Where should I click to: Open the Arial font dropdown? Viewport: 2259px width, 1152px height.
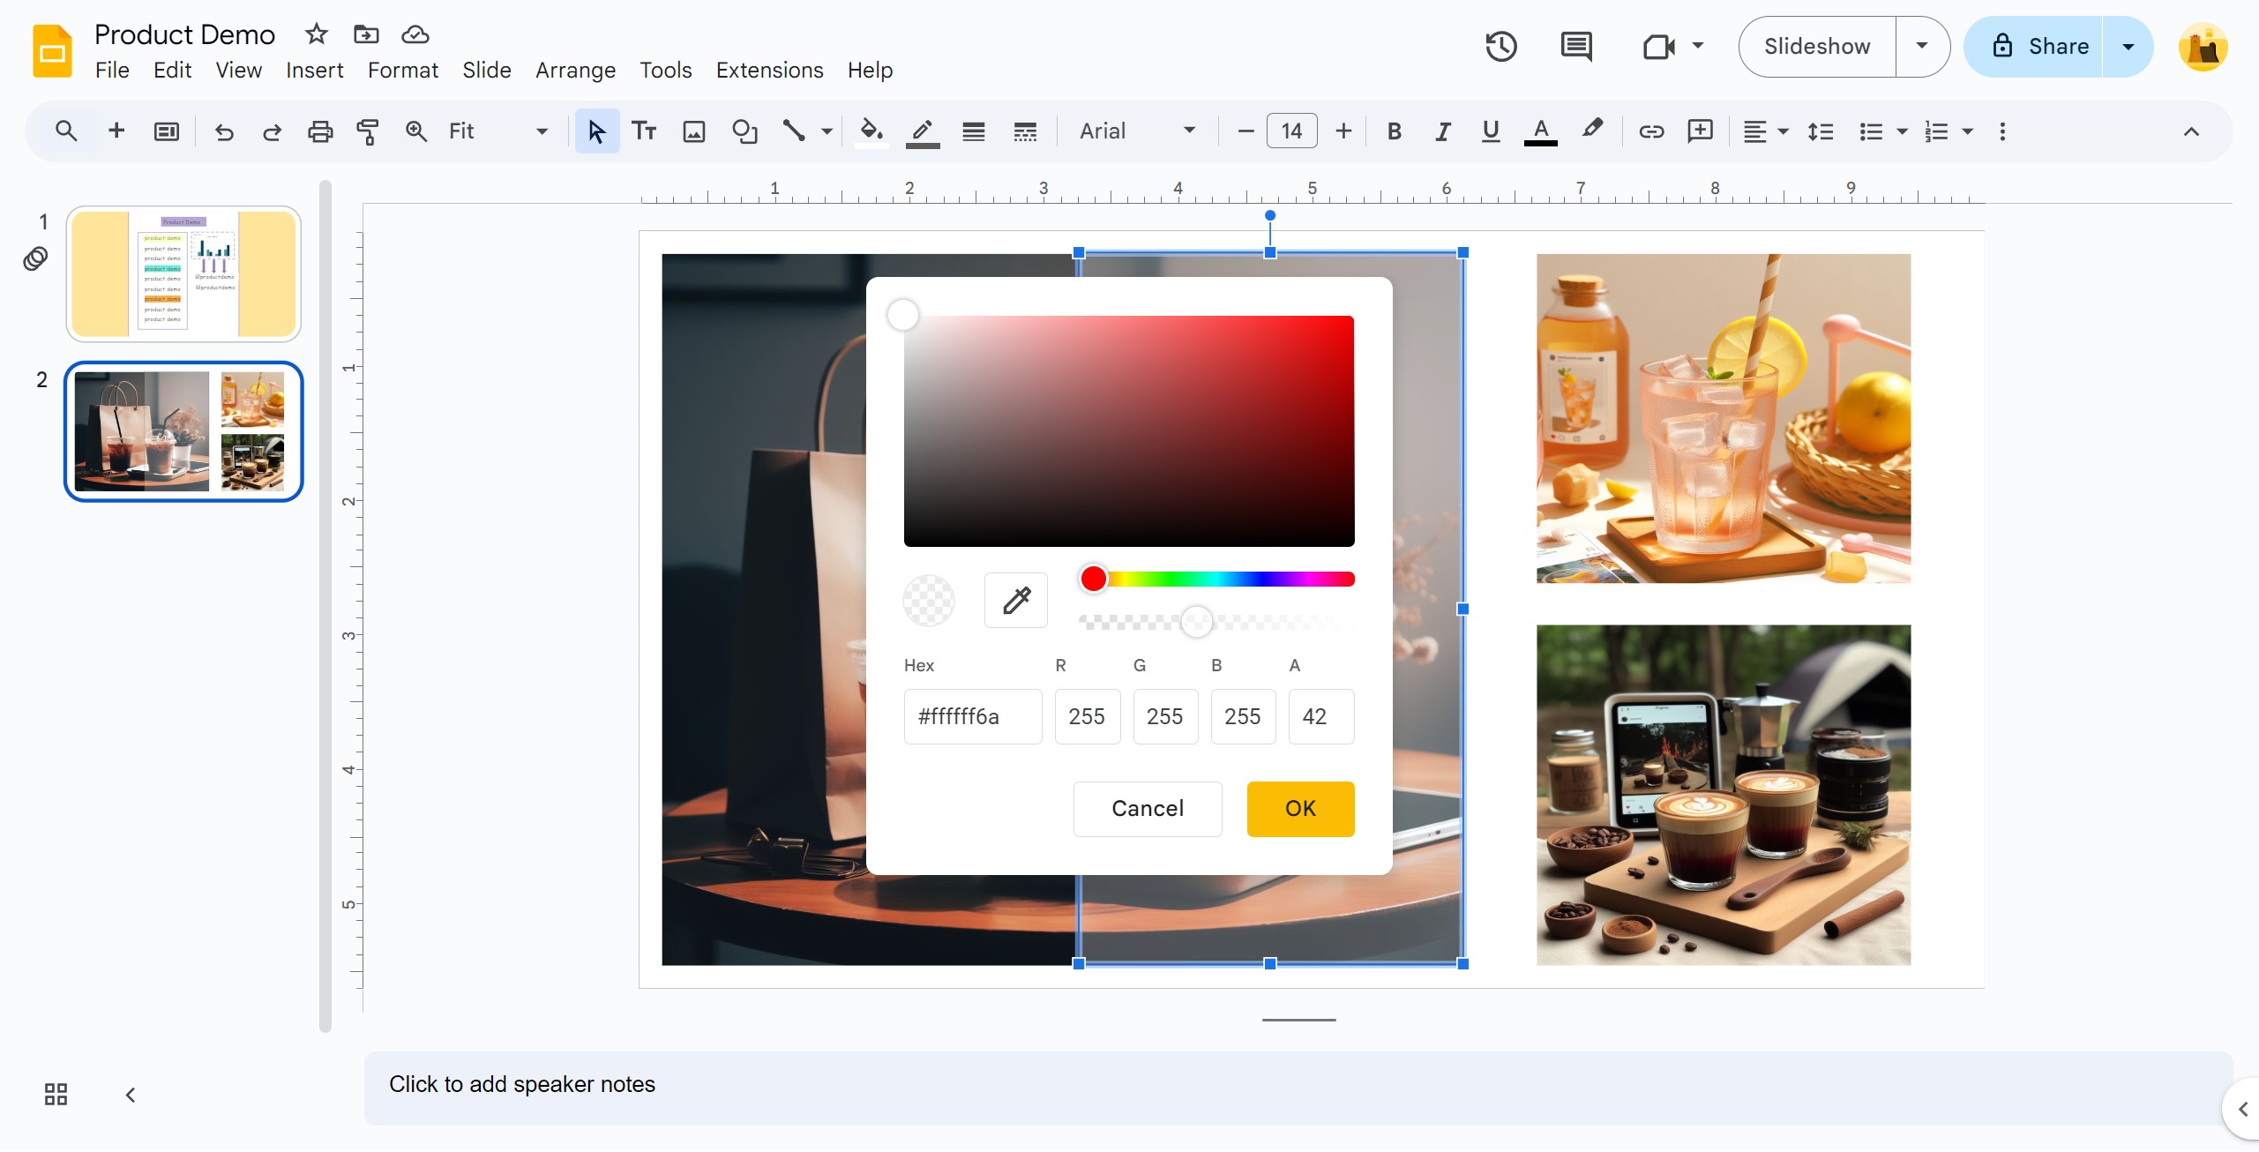click(1137, 131)
